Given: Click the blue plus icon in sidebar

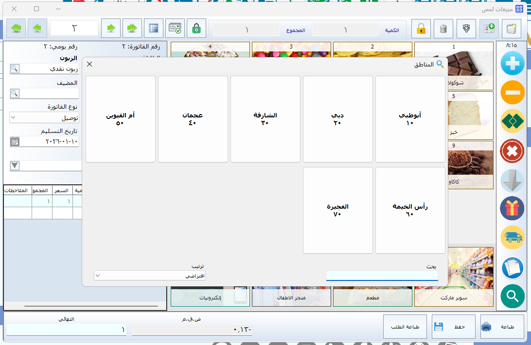Looking at the screenshot, I should [x=513, y=63].
